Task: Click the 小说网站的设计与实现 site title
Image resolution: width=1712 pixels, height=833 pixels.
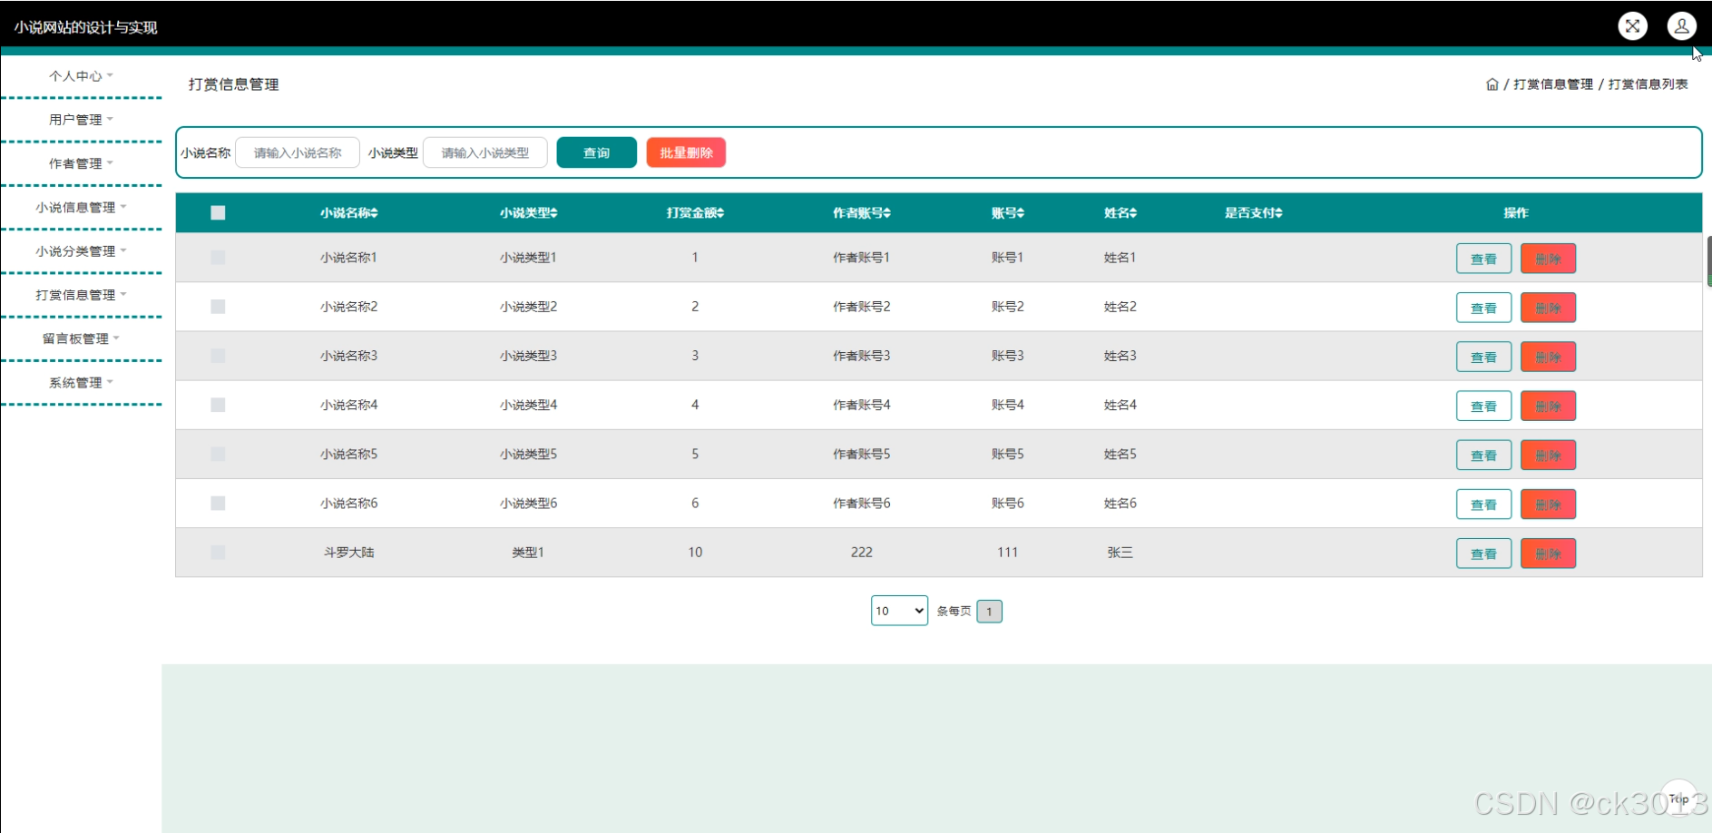Action: coord(85,27)
